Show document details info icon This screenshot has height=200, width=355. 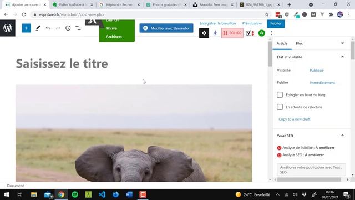[68, 28]
